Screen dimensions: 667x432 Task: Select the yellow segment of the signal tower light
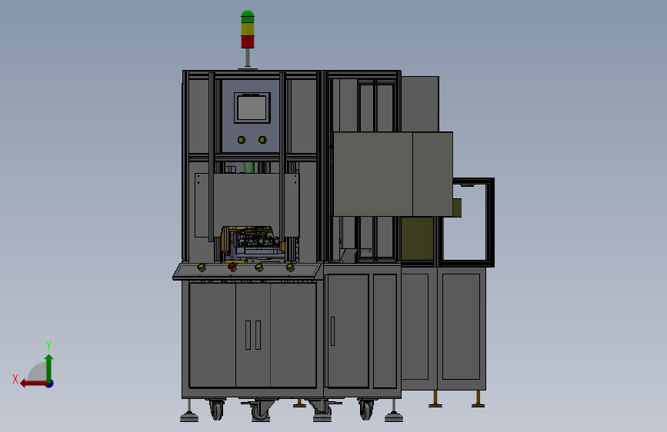coord(248,29)
